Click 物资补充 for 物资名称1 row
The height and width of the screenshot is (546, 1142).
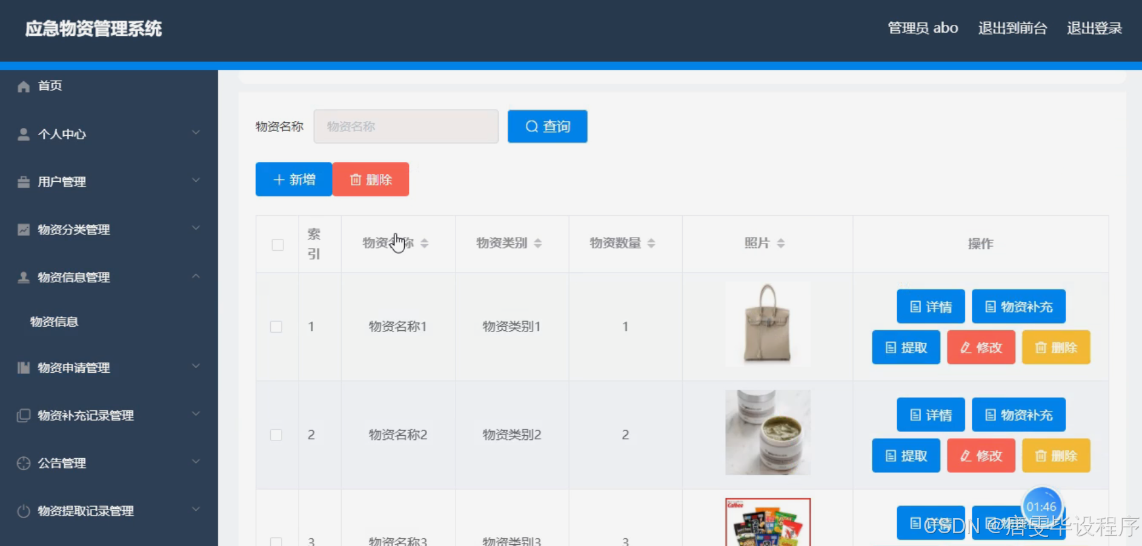tap(1019, 307)
